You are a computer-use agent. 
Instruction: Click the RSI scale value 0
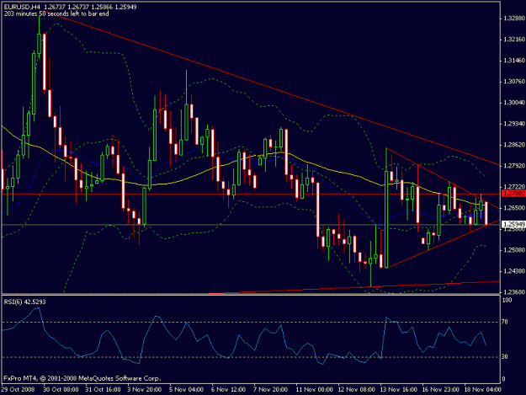pyautogui.click(x=503, y=379)
